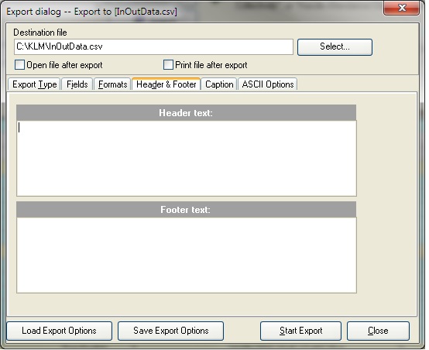
Task: Switch to the Export Type tab
Action: pos(35,84)
